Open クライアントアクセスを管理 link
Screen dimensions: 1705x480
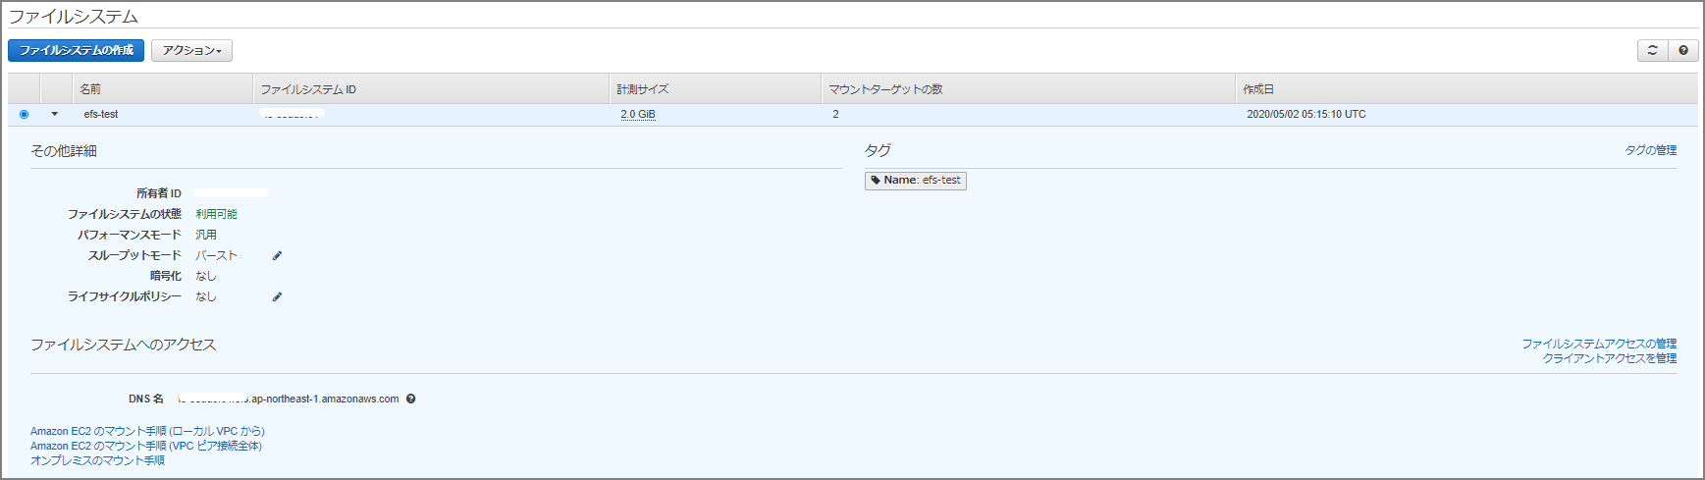coord(1609,358)
